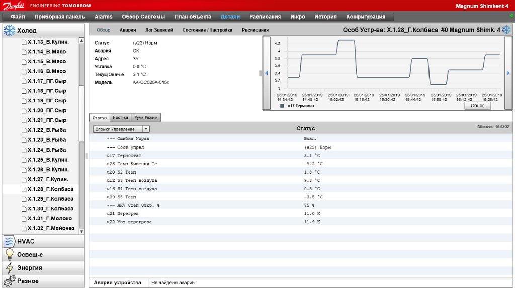This screenshot has height=288, width=515.
Task: Expand the Энергия sidebar section
Action: 30,268
